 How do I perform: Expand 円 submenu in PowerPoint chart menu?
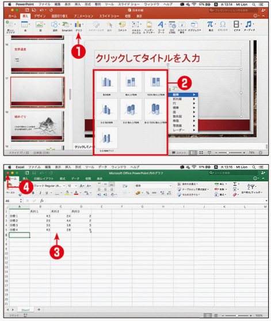183,103
